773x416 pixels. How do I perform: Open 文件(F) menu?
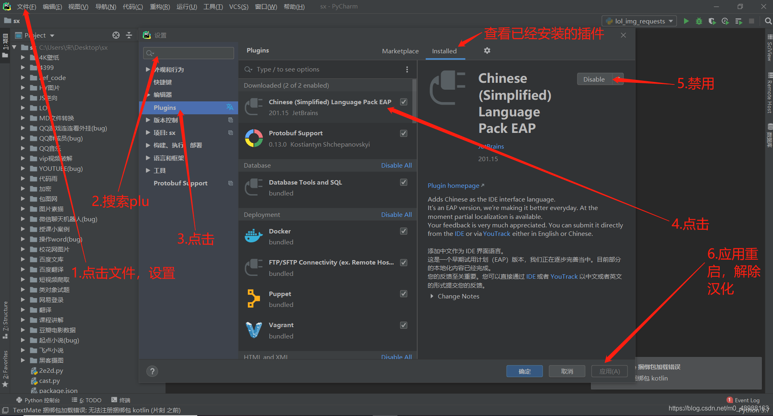coord(26,6)
